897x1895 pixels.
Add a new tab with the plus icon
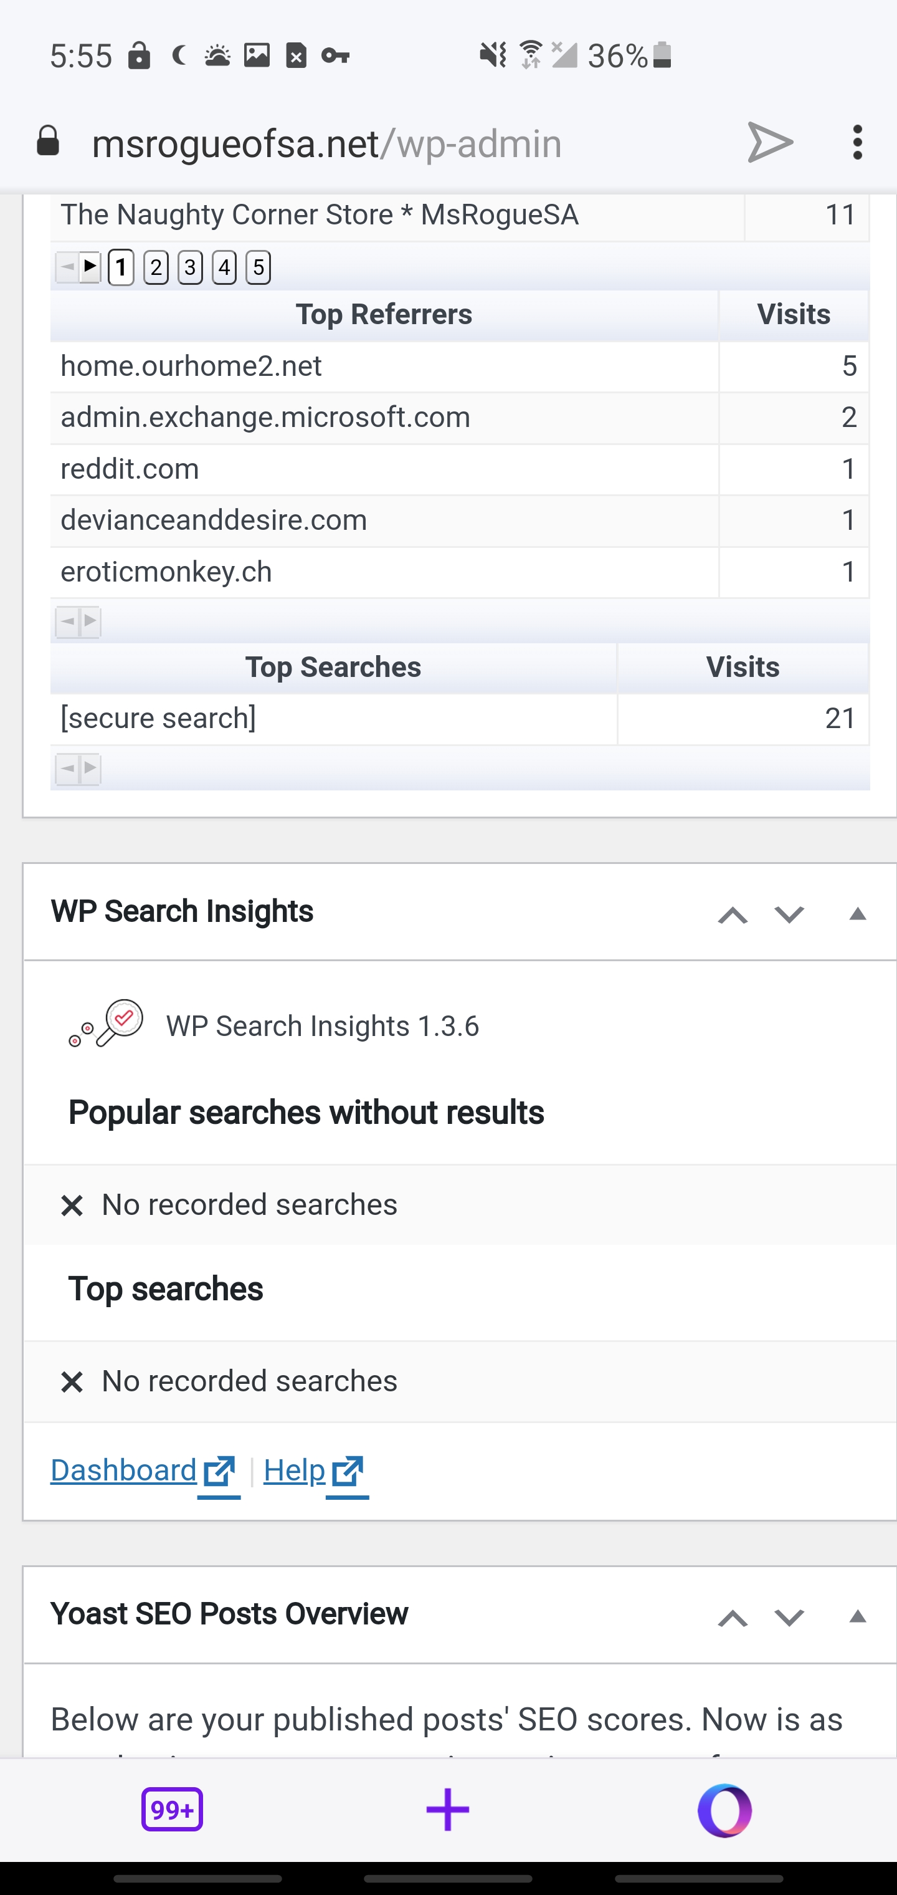[x=448, y=1810]
